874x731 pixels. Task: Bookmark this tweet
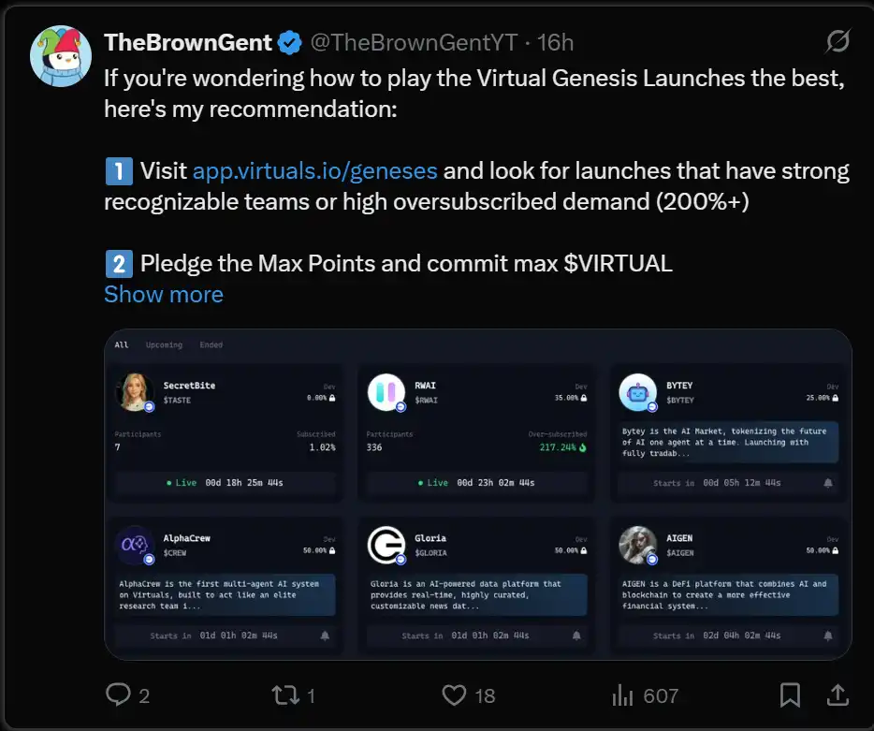pos(790,694)
